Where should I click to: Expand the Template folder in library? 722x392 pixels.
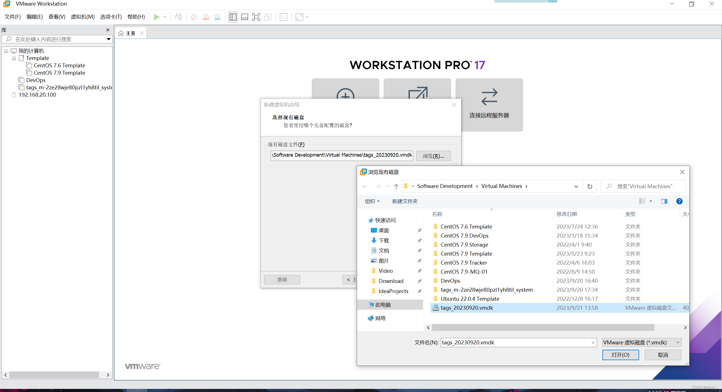[x=14, y=57]
